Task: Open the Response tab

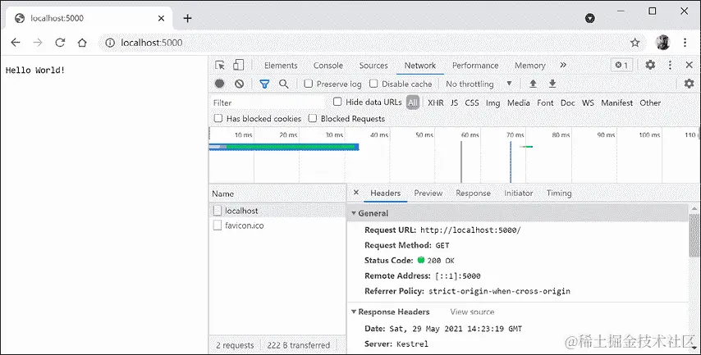Action: click(473, 193)
